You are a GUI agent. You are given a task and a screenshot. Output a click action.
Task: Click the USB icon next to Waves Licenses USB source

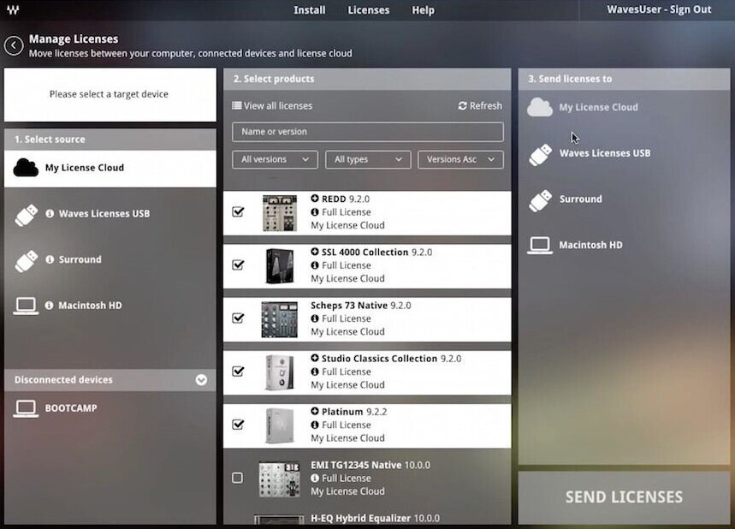click(x=26, y=215)
